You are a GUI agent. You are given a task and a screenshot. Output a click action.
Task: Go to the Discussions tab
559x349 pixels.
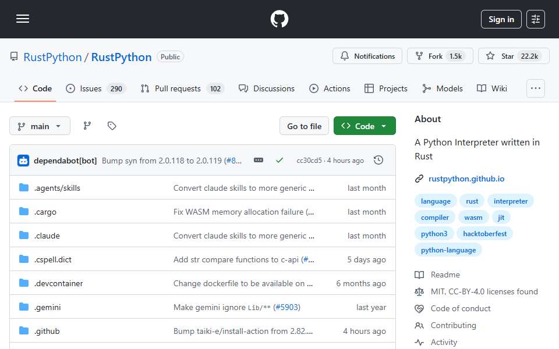pos(267,88)
